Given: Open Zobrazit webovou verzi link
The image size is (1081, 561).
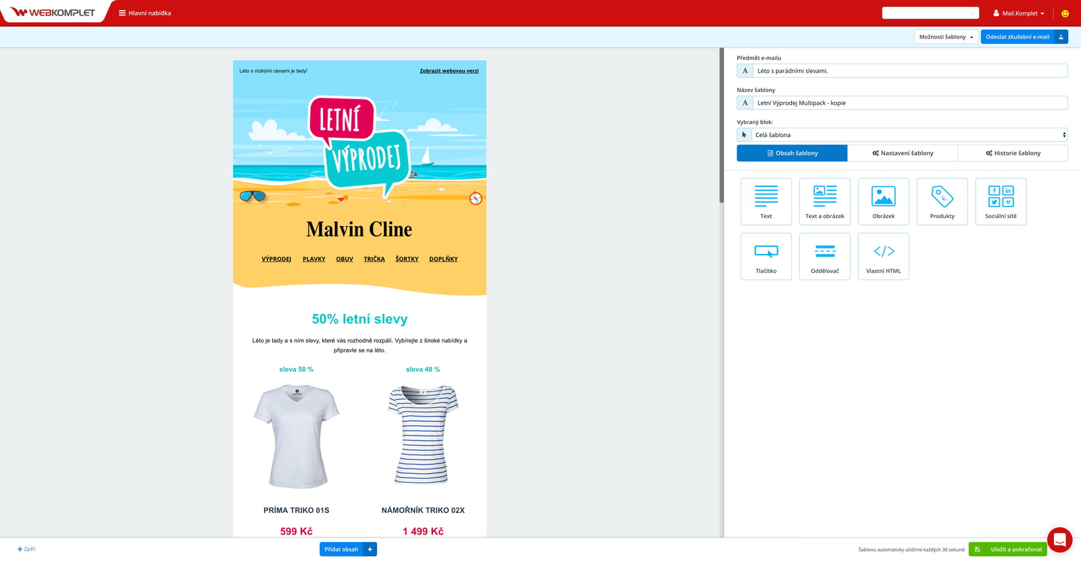Looking at the screenshot, I should coord(449,71).
